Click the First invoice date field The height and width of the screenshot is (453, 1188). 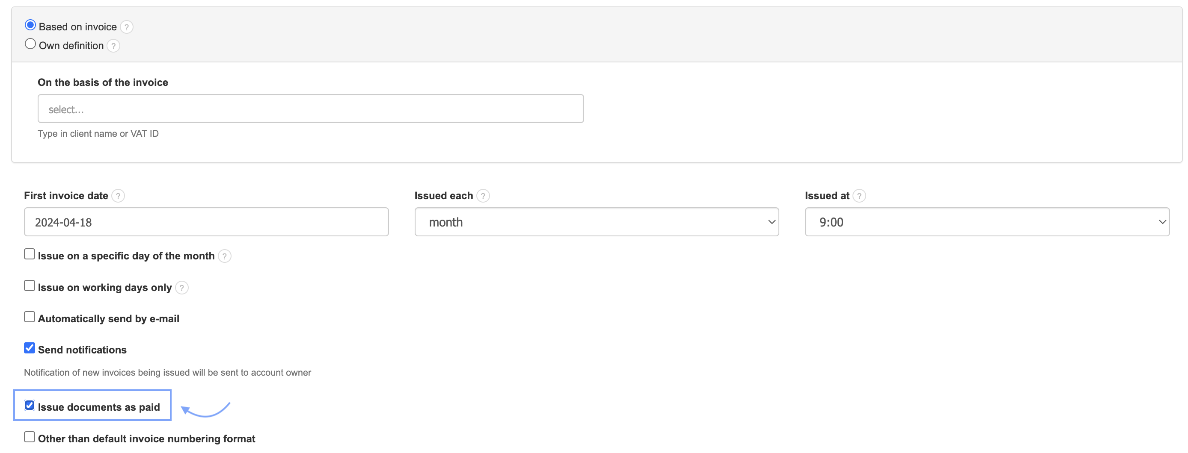pos(206,222)
